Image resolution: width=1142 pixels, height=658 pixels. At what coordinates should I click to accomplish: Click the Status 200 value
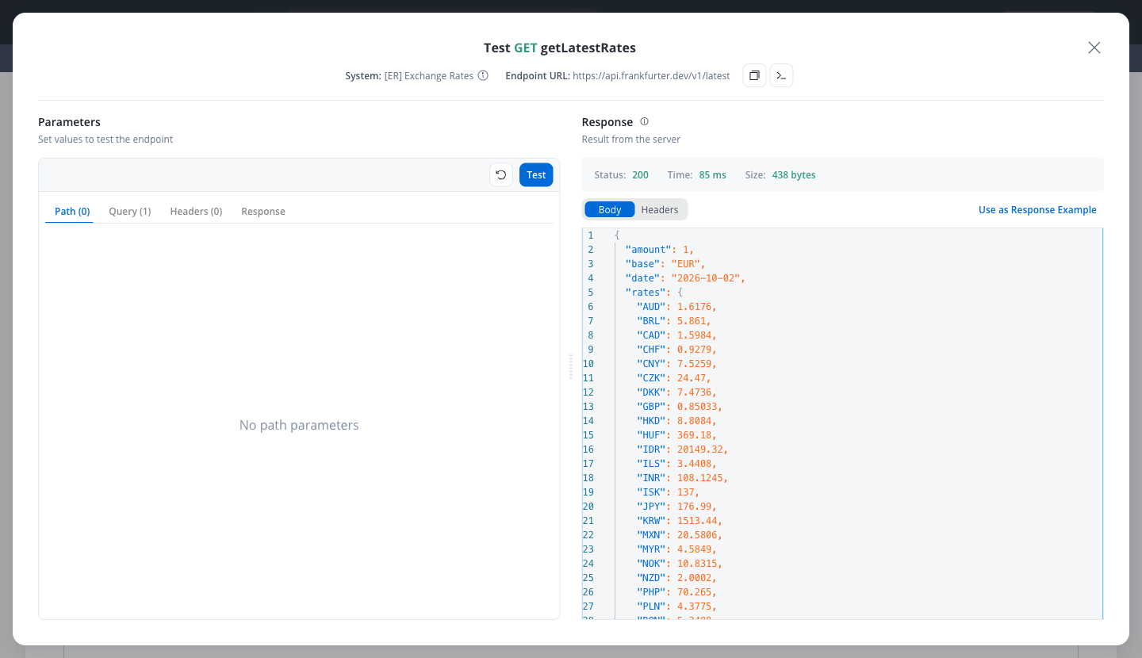[640, 175]
